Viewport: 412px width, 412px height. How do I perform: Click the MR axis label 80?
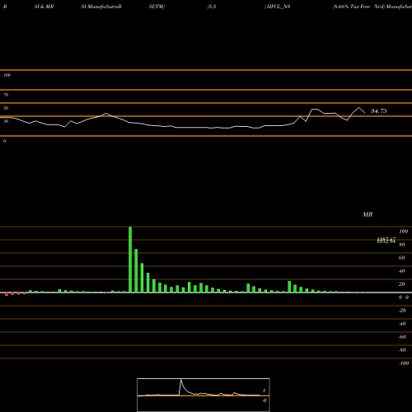(402, 245)
